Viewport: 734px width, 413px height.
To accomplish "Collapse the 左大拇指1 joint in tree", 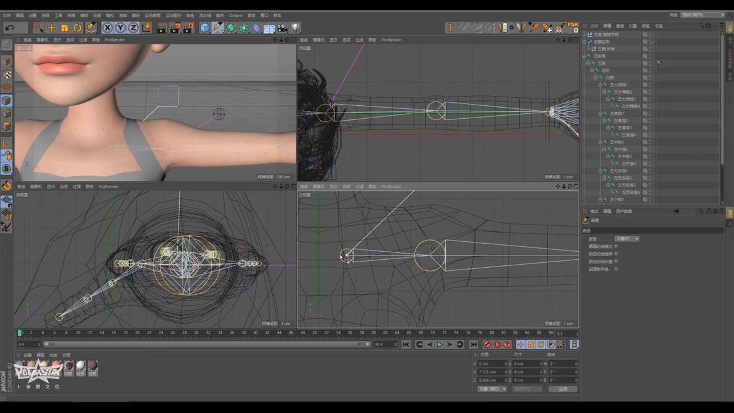I will [600, 85].
